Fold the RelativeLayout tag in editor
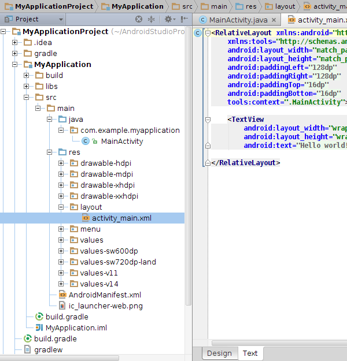347x361 pixels. point(207,33)
